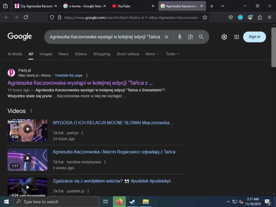Image resolution: width=276 pixels, height=207 pixels.
Task: Select the URL address bar
Action: click(x=132, y=18)
